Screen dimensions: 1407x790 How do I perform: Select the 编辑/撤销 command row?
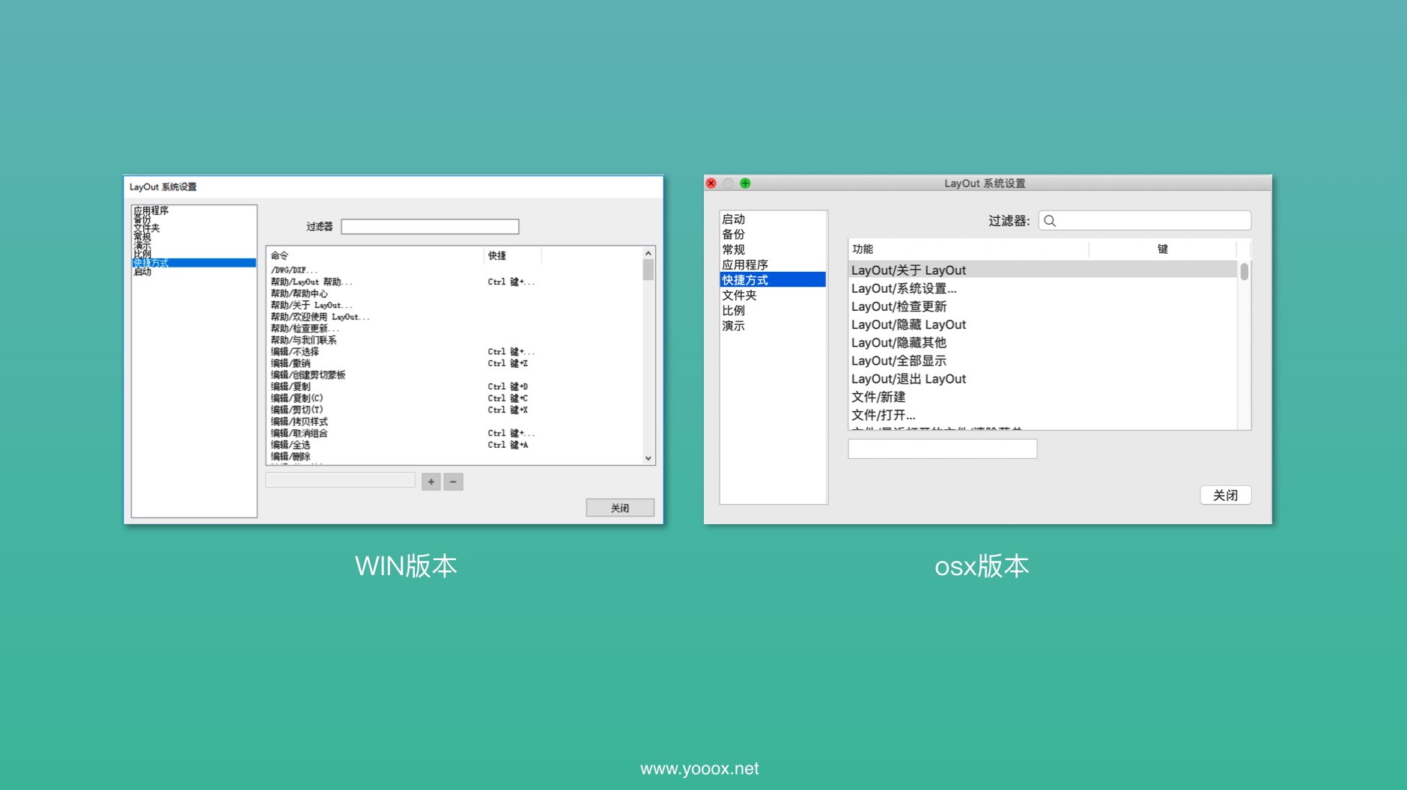tap(291, 363)
